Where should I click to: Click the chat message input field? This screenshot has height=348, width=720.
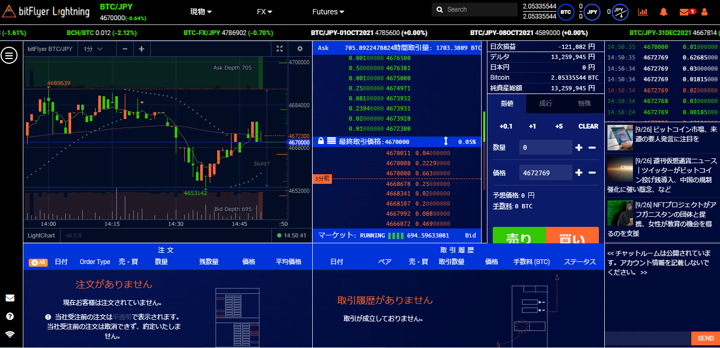[648, 338]
